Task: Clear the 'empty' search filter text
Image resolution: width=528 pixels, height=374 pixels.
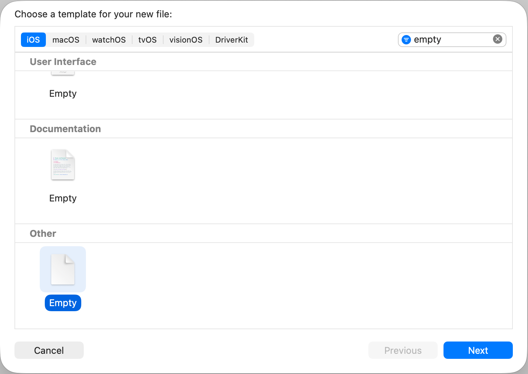Action: tap(498, 39)
